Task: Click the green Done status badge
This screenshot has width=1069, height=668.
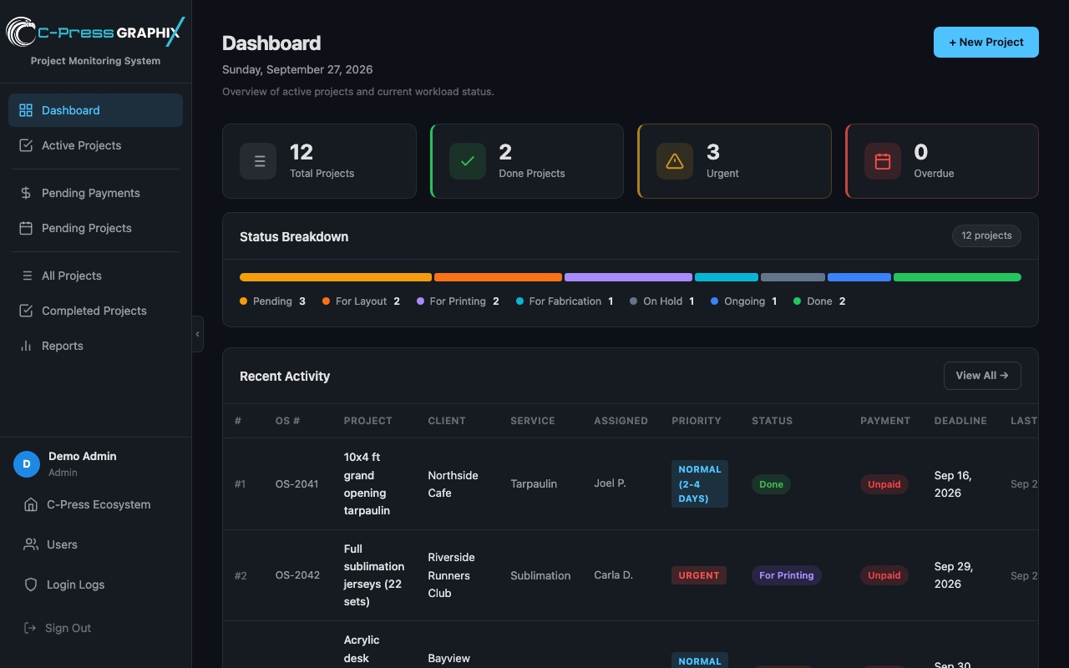Action: [x=771, y=484]
